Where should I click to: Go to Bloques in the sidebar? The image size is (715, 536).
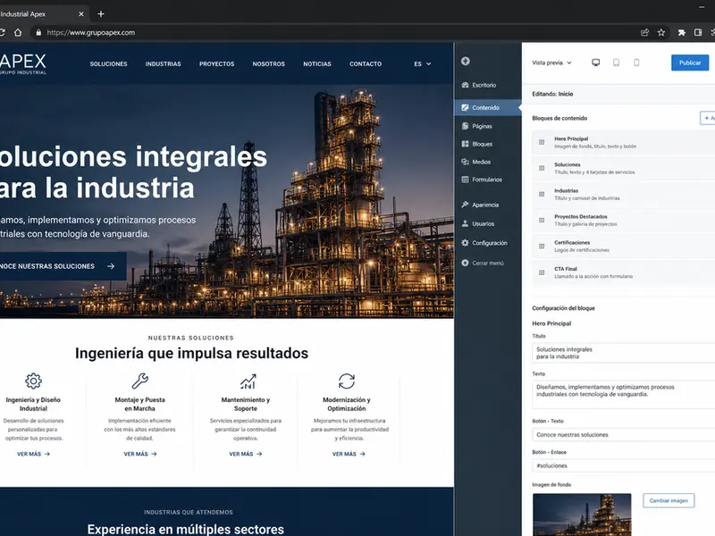(x=482, y=144)
